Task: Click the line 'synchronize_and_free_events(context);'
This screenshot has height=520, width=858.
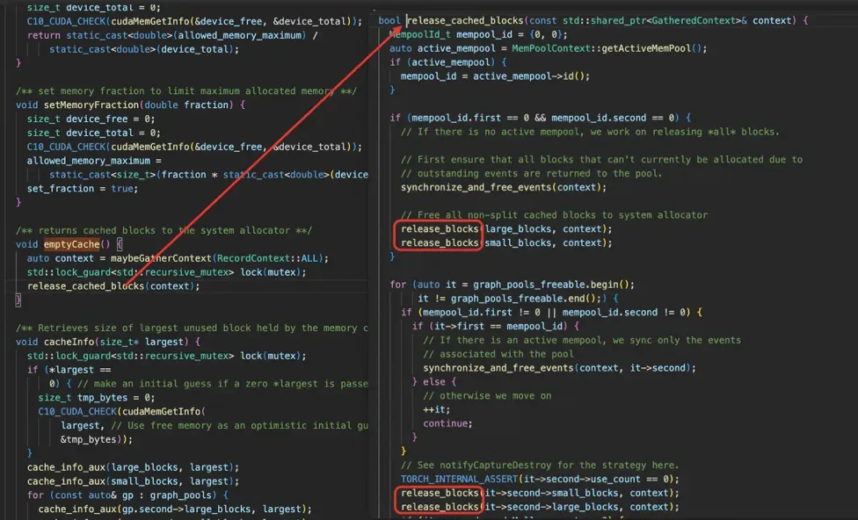Action: [504, 188]
